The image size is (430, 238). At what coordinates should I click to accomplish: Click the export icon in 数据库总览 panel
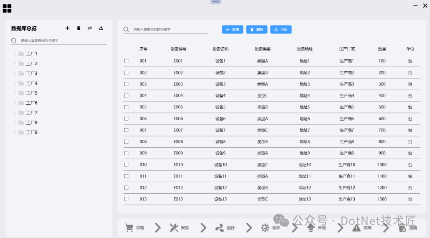101,28
